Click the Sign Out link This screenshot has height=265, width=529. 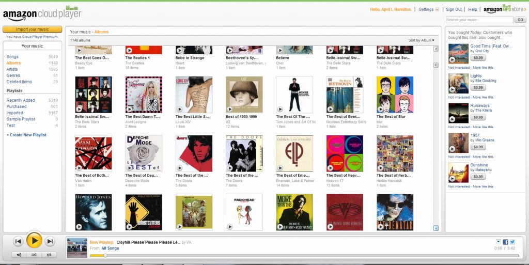coord(454,9)
